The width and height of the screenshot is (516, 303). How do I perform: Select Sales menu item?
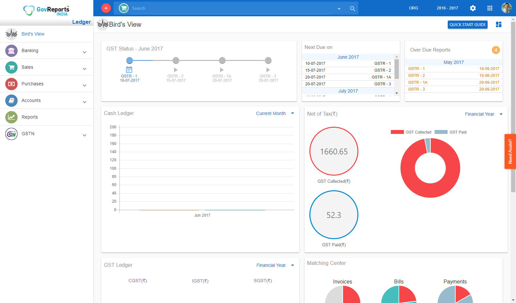click(x=47, y=67)
